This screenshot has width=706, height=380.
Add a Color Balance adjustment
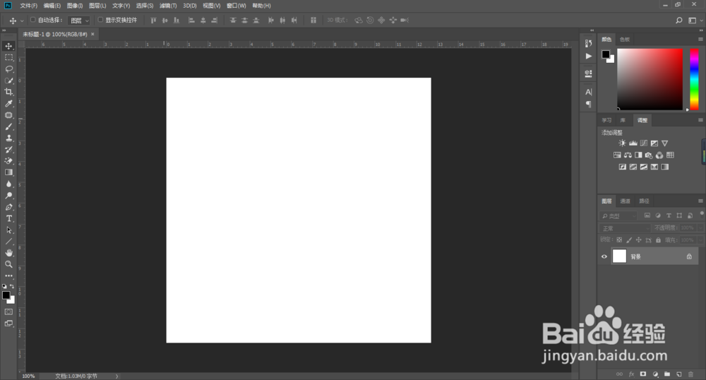click(628, 155)
